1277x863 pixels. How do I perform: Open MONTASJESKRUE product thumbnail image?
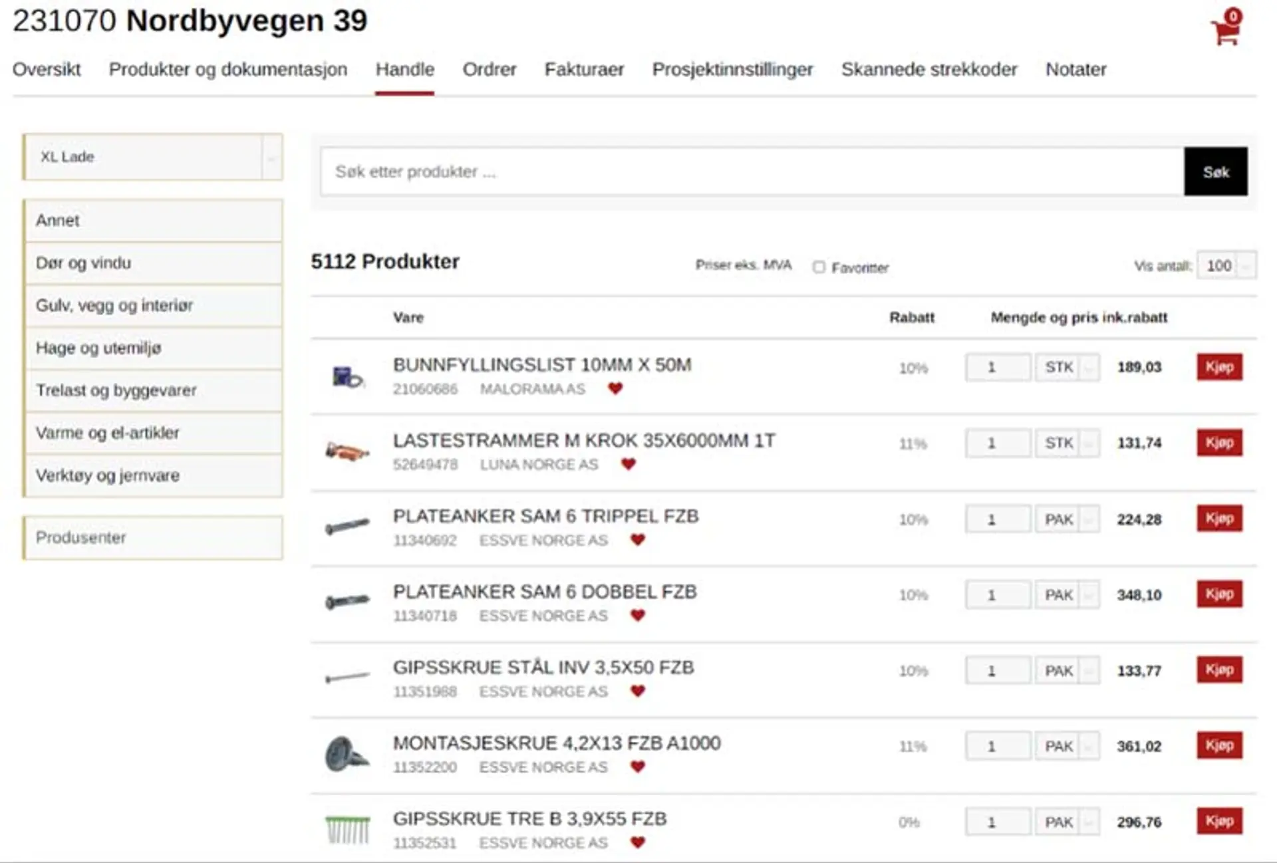click(x=347, y=755)
